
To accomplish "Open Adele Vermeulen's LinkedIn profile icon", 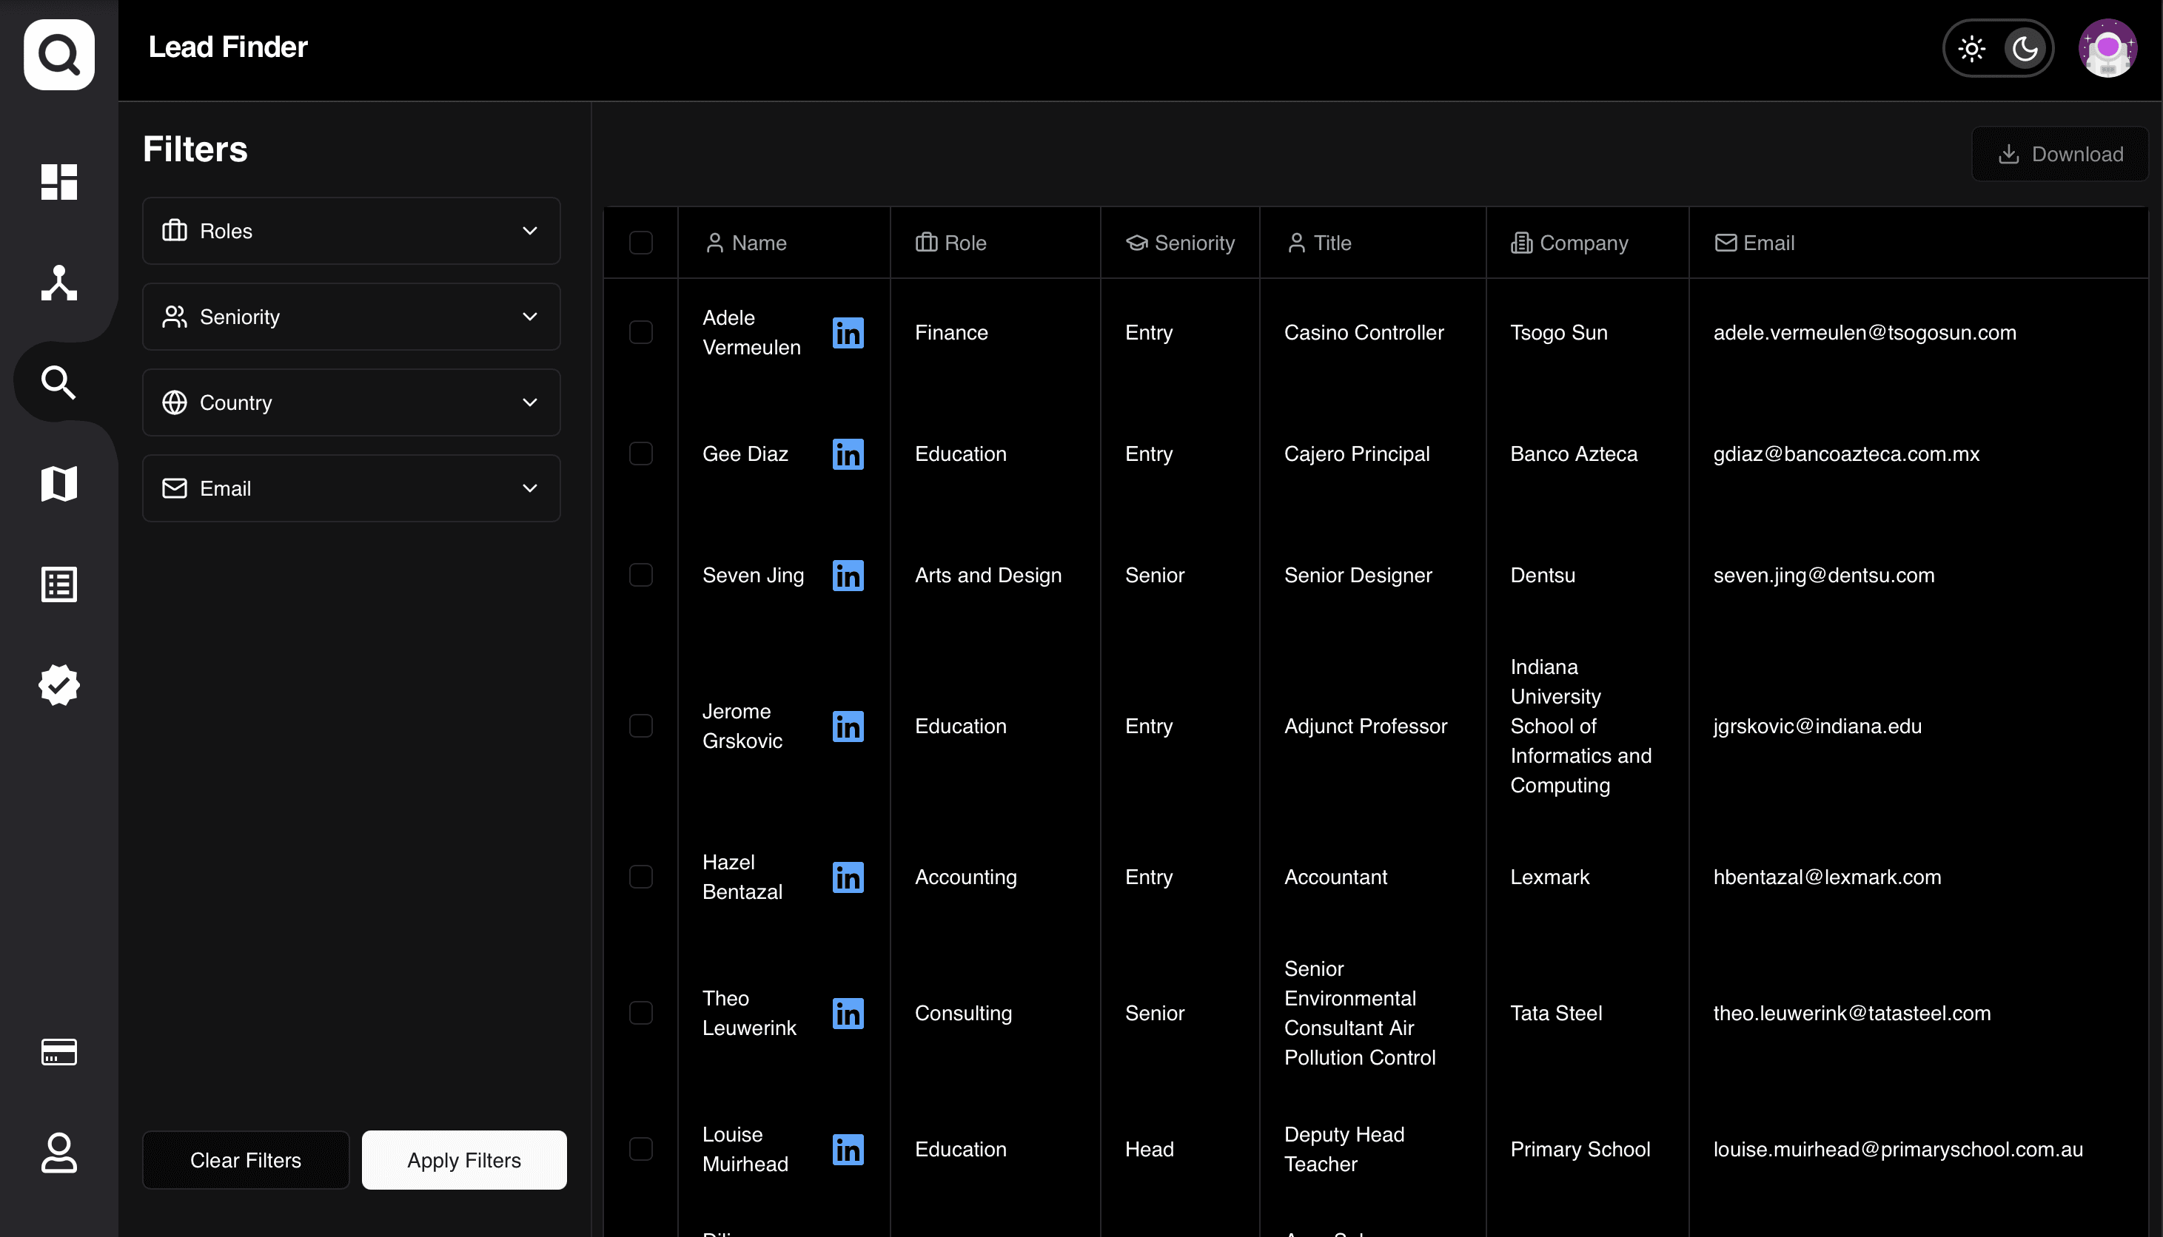I will click(x=848, y=332).
